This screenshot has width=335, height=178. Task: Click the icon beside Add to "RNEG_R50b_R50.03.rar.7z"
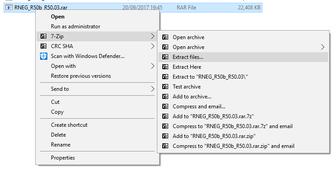coord(165,116)
